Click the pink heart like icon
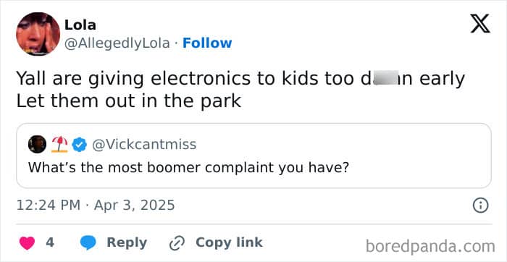Screen dimensions: 507x262 28,243
